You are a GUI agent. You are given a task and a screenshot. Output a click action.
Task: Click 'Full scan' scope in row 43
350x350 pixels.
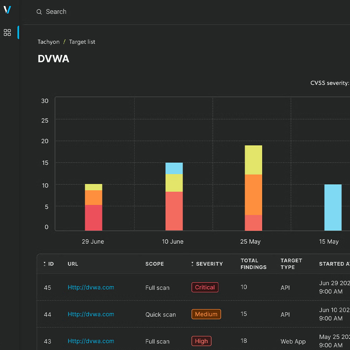pos(157,341)
